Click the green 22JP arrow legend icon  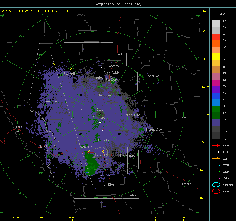tap(216, 172)
